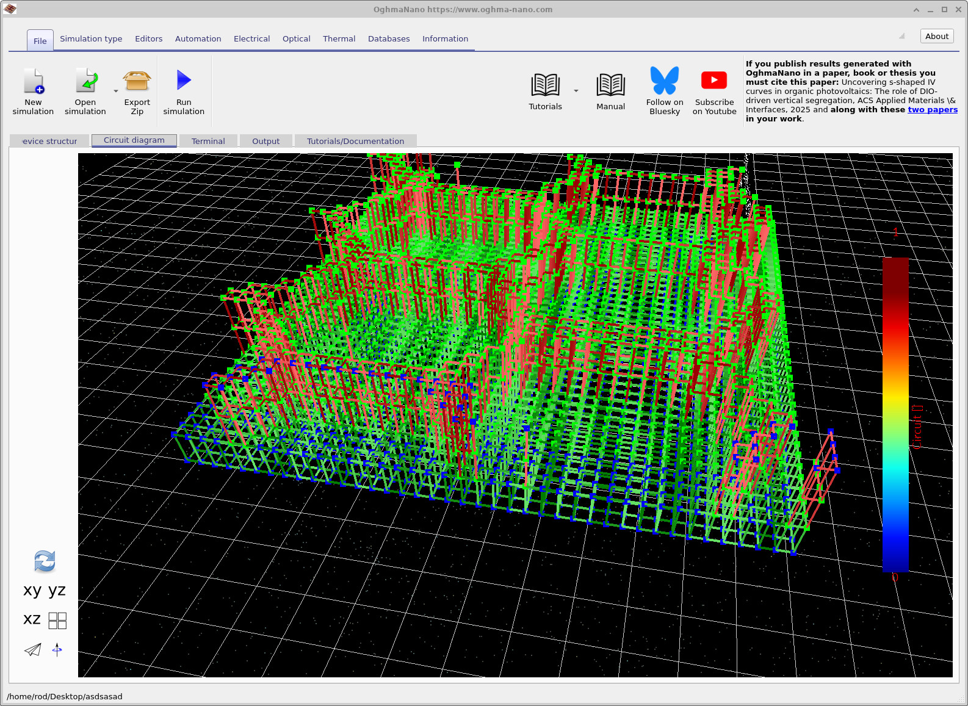The image size is (968, 706).
Task: Open the Electrical ribbon tab
Action: coord(251,38)
